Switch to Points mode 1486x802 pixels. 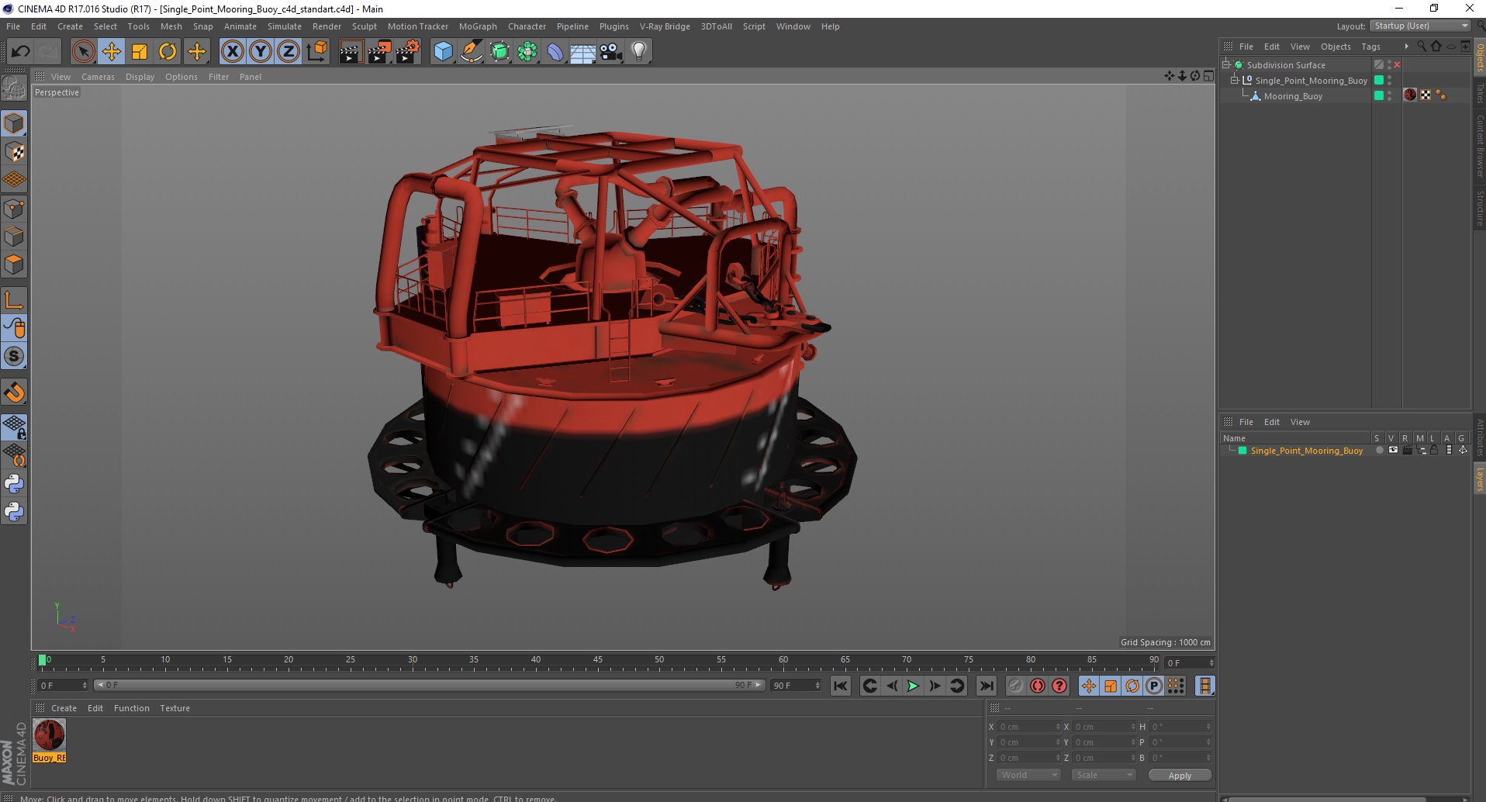[14, 209]
